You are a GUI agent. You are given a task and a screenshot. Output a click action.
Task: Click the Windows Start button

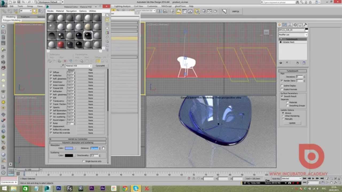[x=5, y=189]
